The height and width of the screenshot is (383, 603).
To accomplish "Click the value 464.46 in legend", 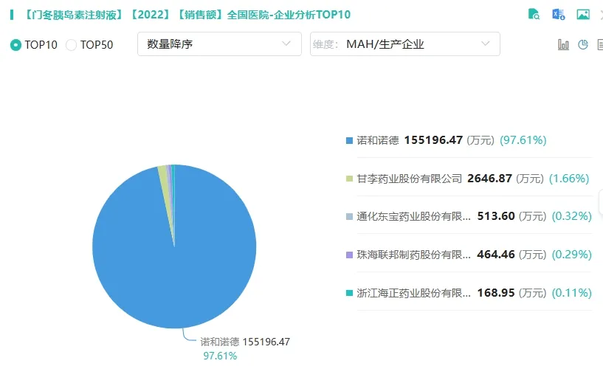I will (x=496, y=255).
